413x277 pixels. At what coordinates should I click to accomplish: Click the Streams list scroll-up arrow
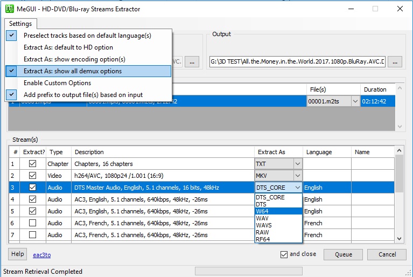point(400,150)
